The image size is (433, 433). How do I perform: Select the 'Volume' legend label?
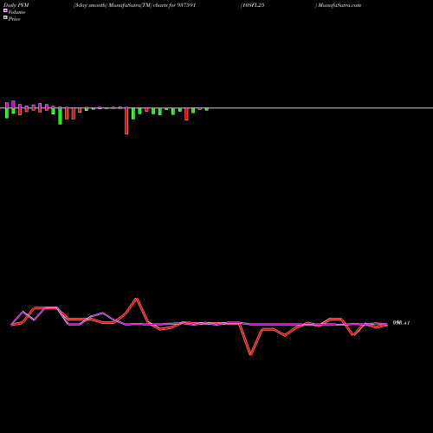[16, 12]
